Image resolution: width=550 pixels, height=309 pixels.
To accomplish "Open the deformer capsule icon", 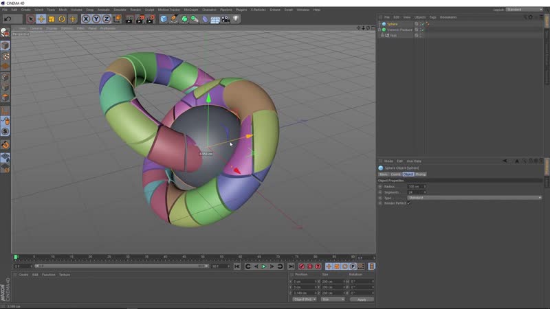I will pyautogui.click(x=205, y=19).
